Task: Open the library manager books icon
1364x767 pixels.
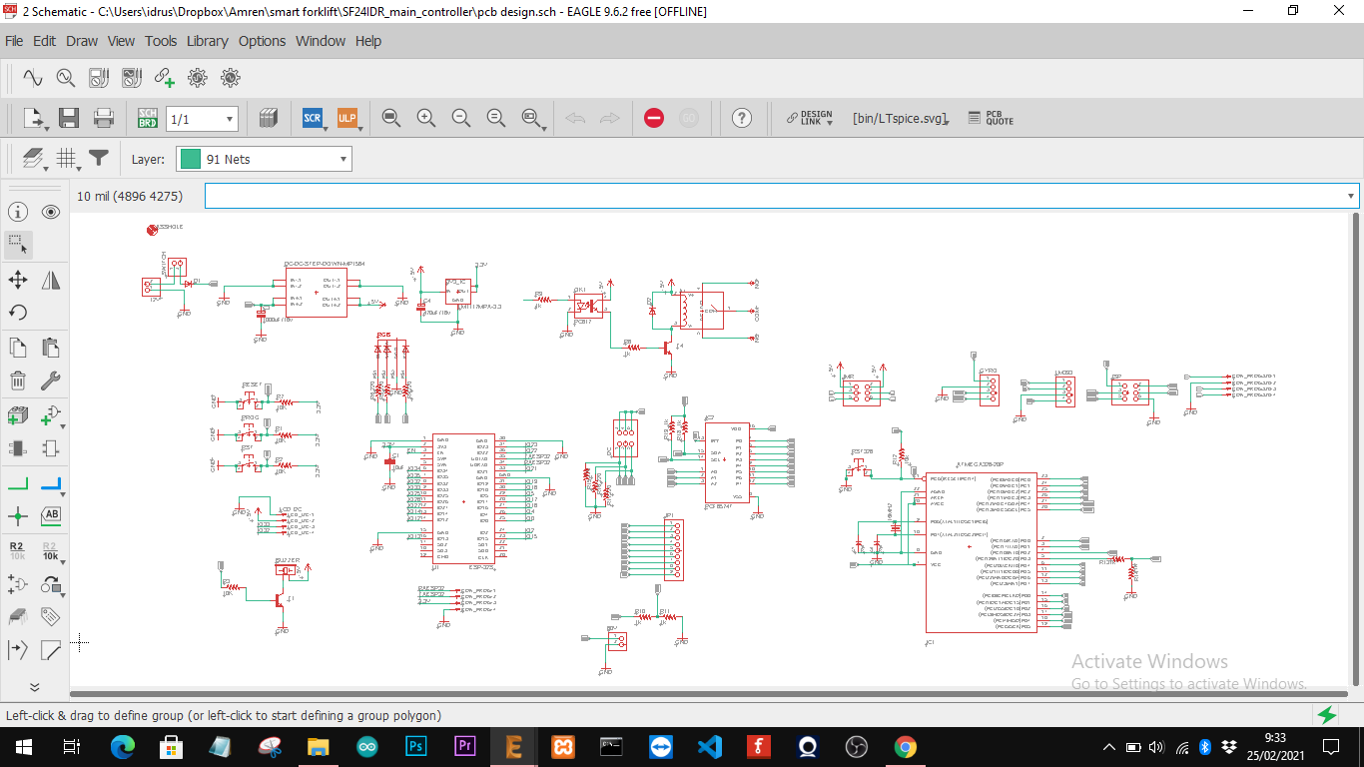Action: tap(268, 119)
